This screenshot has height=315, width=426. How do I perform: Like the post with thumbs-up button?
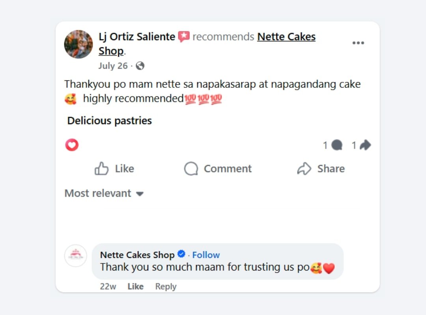pyautogui.click(x=114, y=169)
